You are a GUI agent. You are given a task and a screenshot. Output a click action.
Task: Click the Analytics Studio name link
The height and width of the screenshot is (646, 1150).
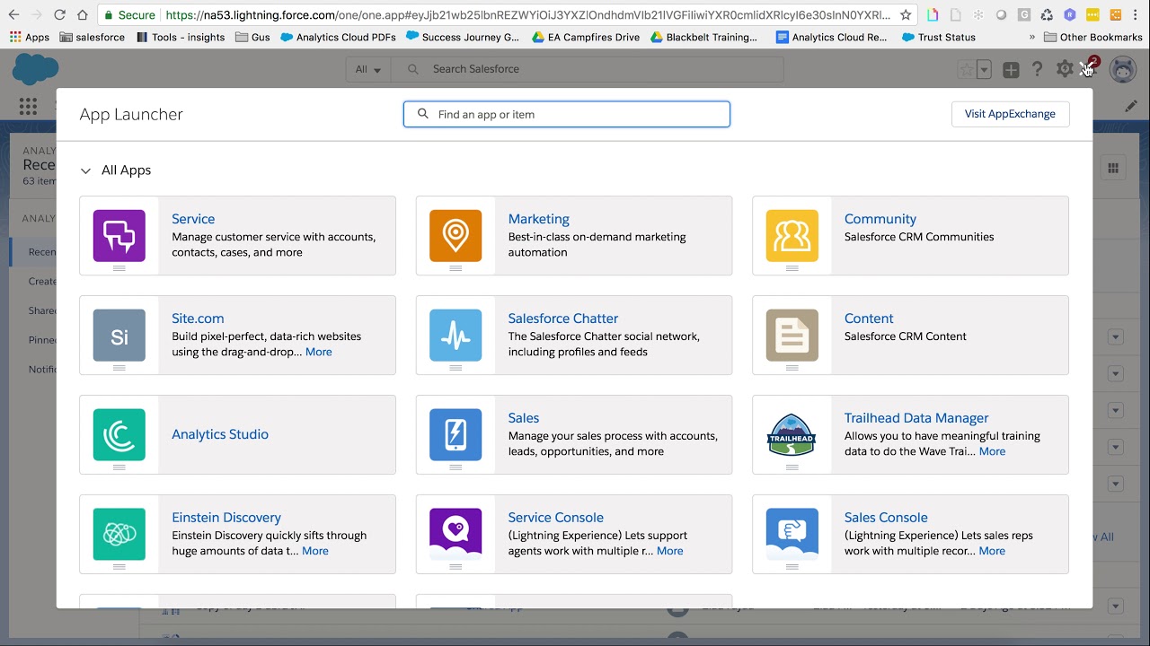tap(220, 434)
